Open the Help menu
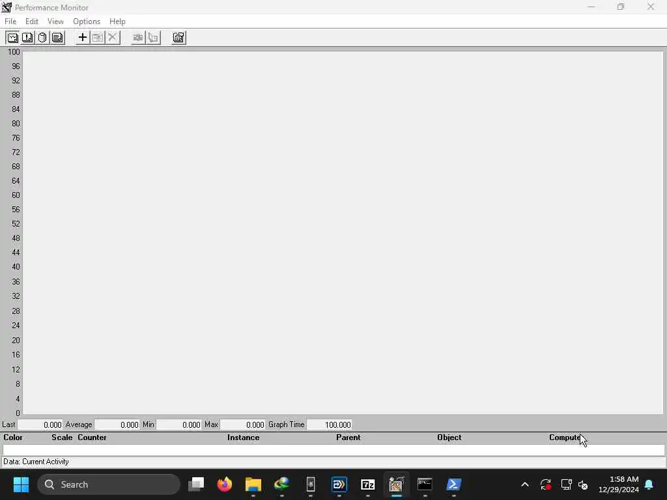667x500 pixels. click(117, 21)
